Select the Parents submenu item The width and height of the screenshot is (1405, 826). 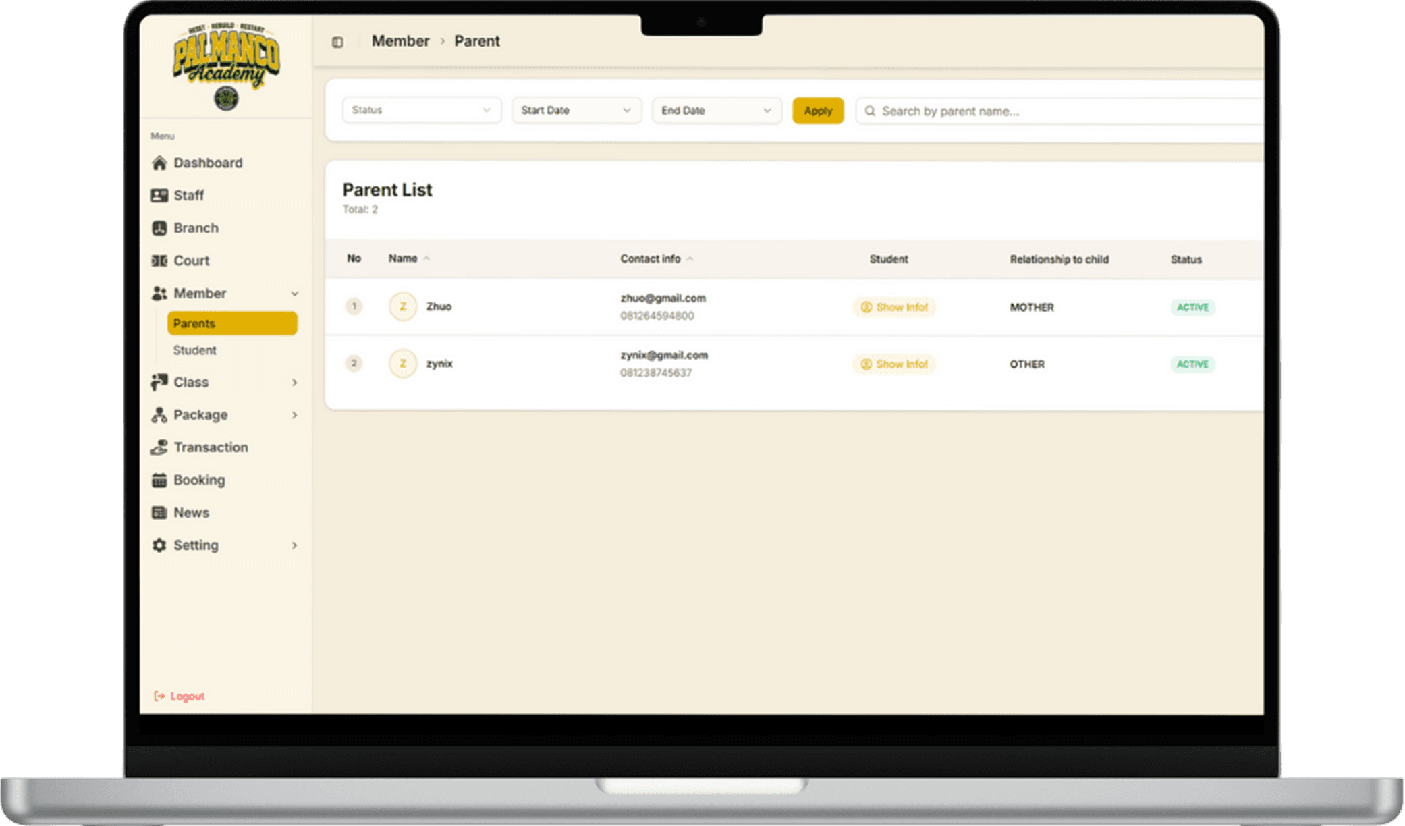pos(231,323)
